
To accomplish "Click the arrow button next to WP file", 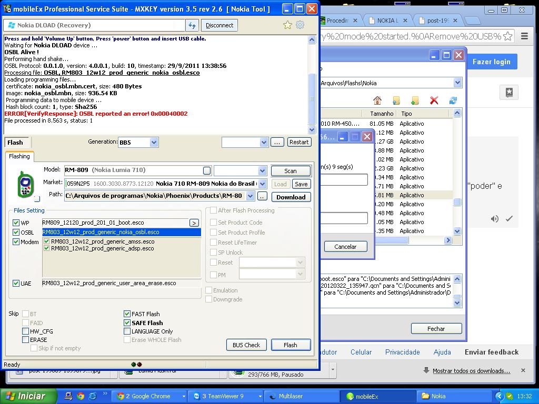I will coord(194,223).
